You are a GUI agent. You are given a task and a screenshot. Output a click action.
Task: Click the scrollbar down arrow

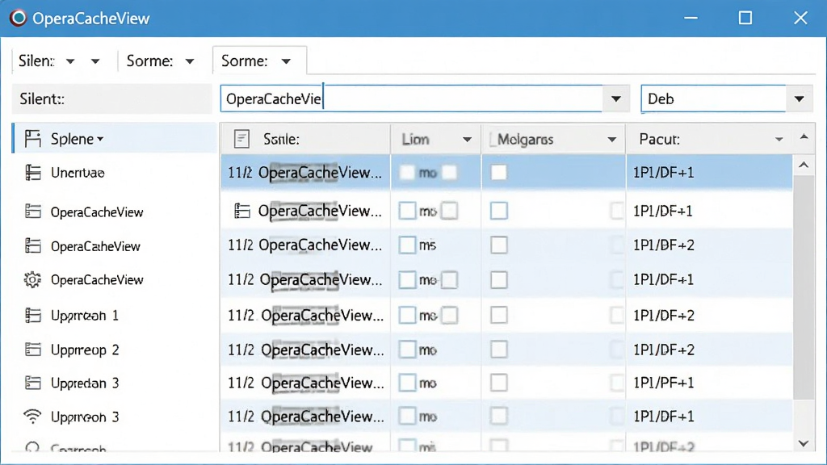804,443
